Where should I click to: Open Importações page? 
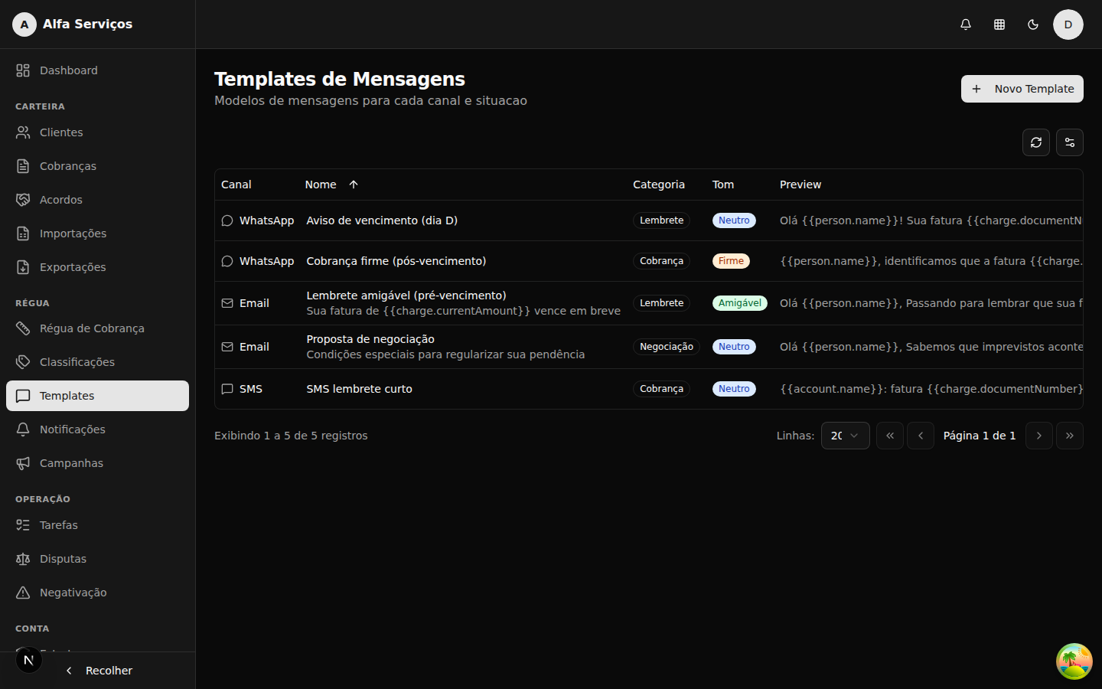pyautogui.click(x=97, y=233)
